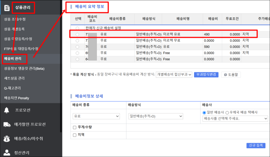The height and width of the screenshot is (157, 270).
Task: Click 미르렉 유료 cell text
Action: point(172,34)
